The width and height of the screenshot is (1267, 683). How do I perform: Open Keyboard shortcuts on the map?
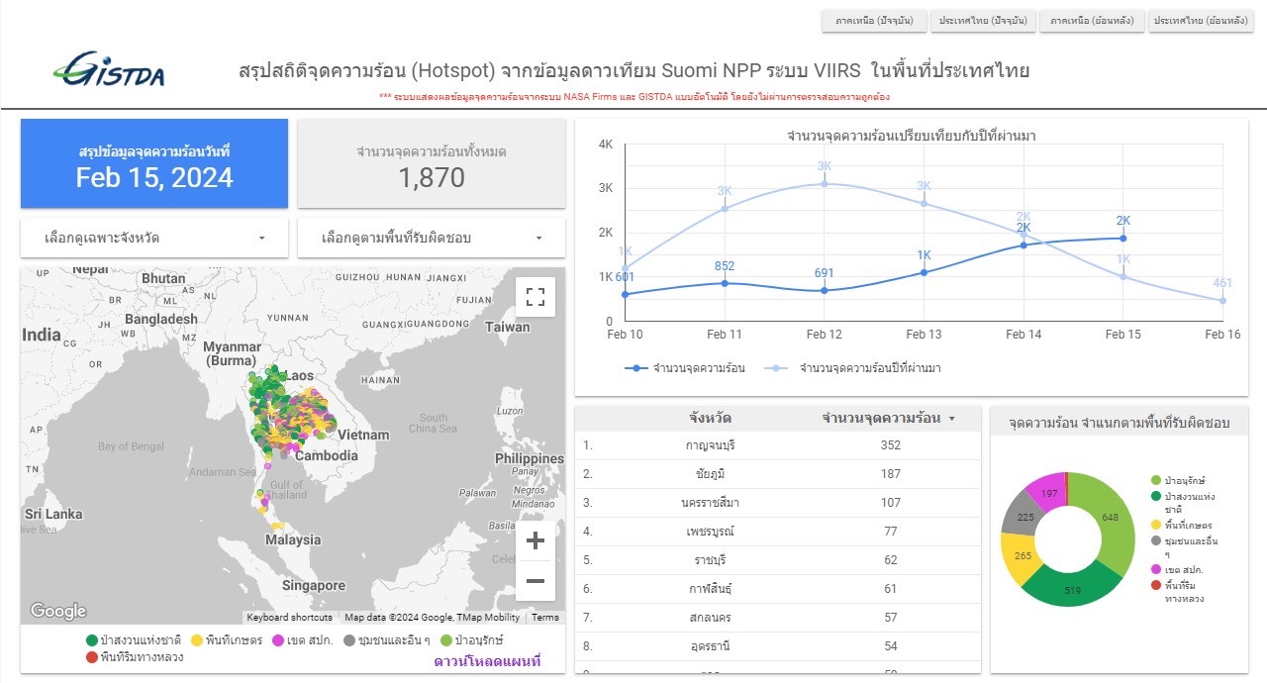tap(289, 618)
